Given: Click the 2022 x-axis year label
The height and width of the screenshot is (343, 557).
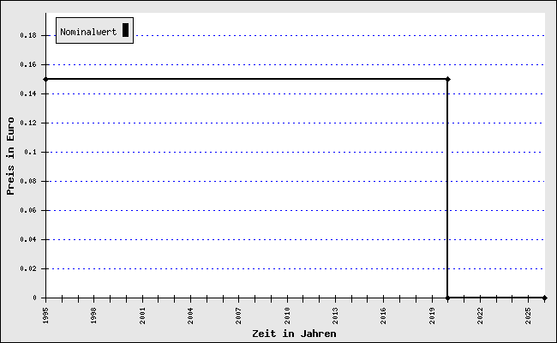Looking at the screenshot, I should (x=481, y=315).
